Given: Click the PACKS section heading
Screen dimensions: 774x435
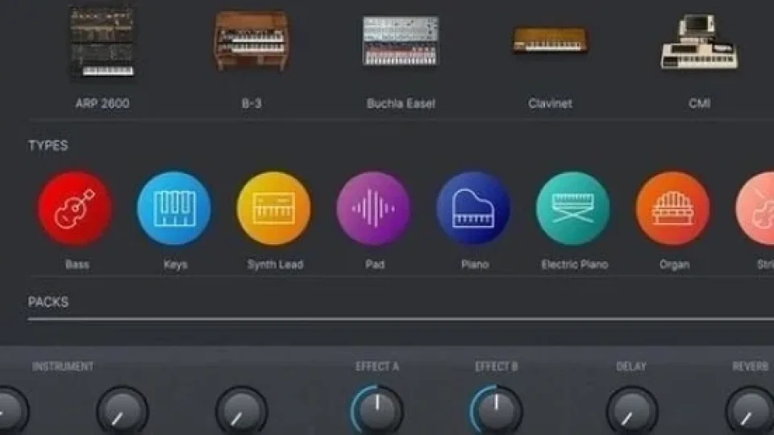Looking at the screenshot, I should pyautogui.click(x=48, y=302).
